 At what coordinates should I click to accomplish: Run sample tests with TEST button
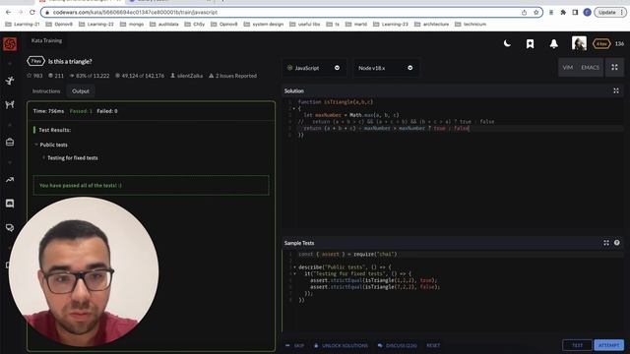(x=577, y=345)
